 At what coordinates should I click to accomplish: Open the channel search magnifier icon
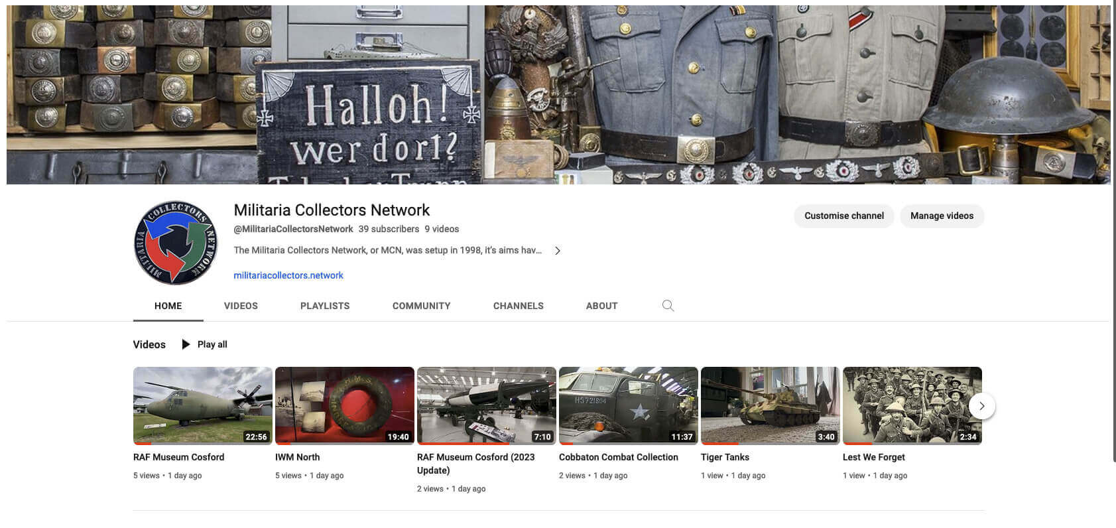pyautogui.click(x=668, y=306)
